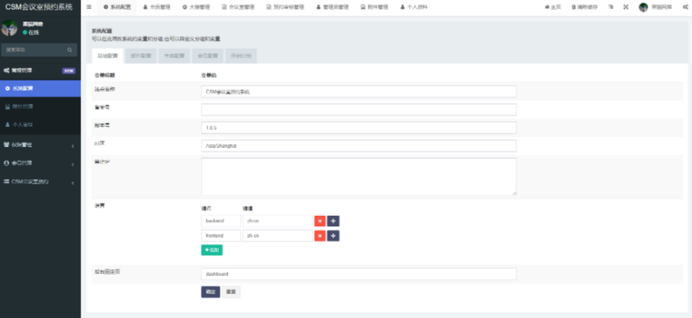This screenshot has height=318, width=692.
Task: Select 个人资料 in the sidebar
Action: tap(40, 124)
